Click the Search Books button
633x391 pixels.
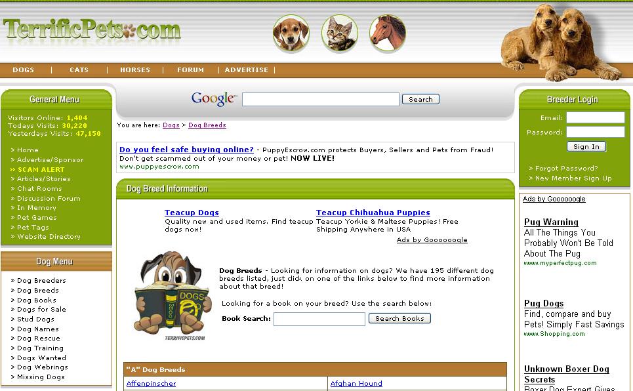(399, 318)
